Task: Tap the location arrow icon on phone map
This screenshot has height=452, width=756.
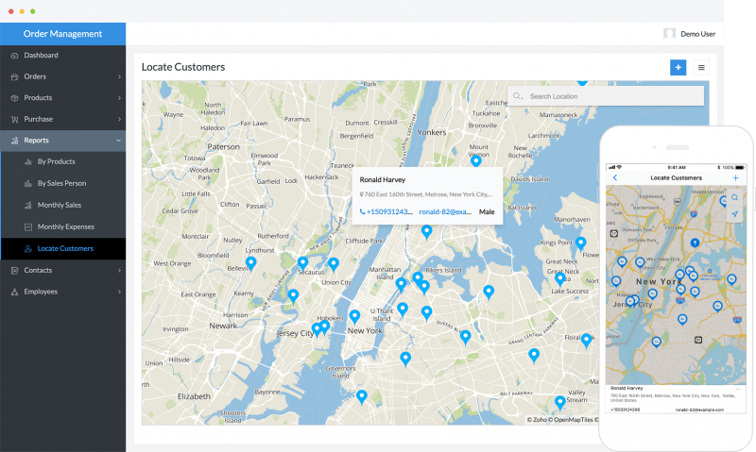Action: [734, 215]
